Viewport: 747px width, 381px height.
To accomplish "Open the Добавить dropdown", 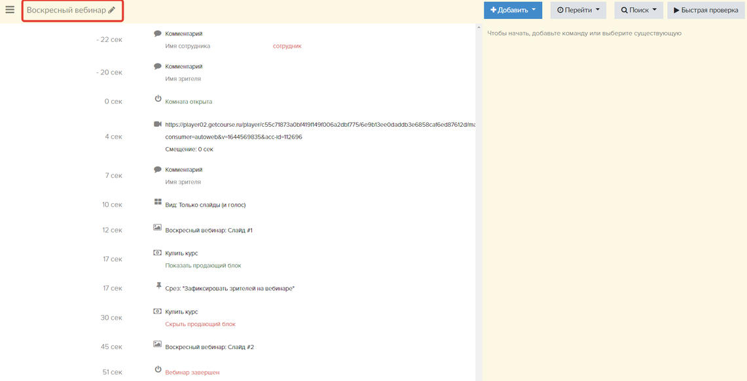I will point(513,10).
